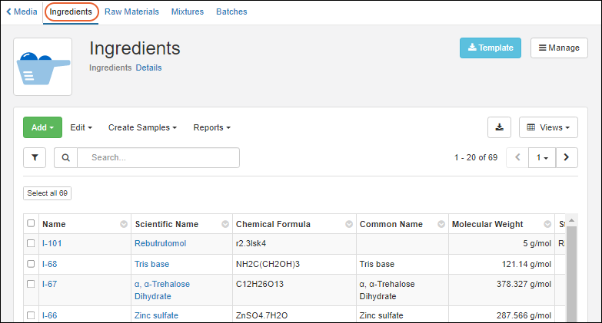Expand the Create Samples menu
Viewport: 602px width, 323px height.
point(142,127)
